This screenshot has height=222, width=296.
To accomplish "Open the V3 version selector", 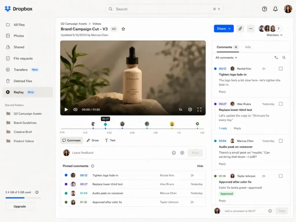I will tap(114, 29).
